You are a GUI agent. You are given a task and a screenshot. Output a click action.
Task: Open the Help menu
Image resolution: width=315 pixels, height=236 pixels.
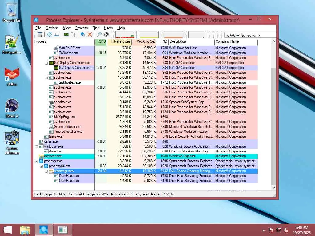click(x=121, y=28)
